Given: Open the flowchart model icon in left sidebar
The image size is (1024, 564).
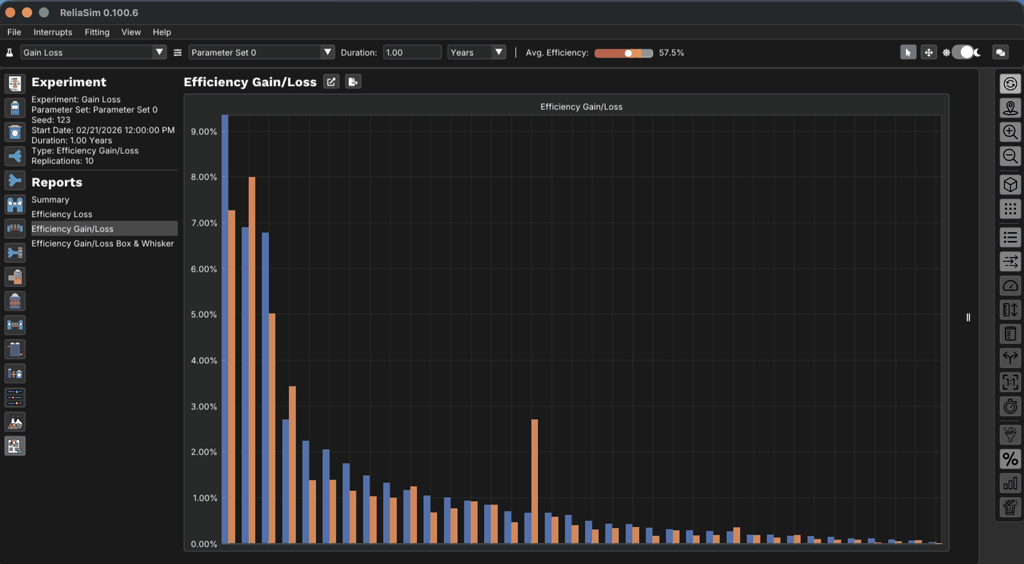Looking at the screenshot, I should 14,83.
